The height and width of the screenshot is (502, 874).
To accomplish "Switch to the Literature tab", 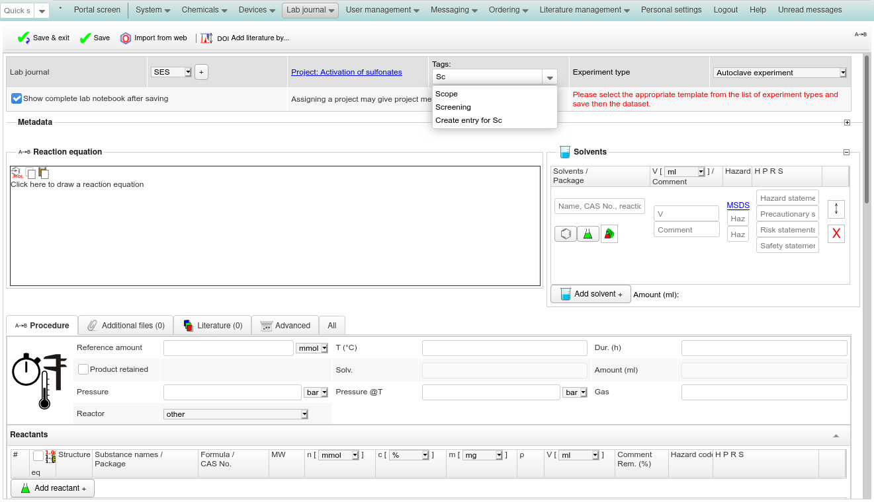I will 212,325.
